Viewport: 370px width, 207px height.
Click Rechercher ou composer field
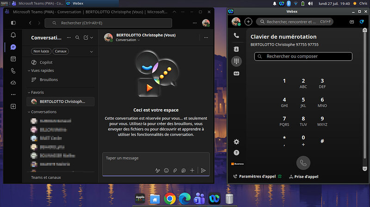point(303,56)
